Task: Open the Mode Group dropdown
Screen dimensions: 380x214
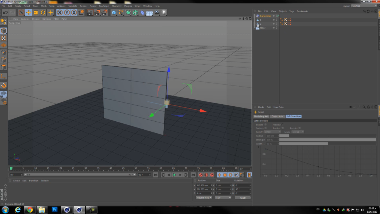Action: pyautogui.click(x=298, y=132)
